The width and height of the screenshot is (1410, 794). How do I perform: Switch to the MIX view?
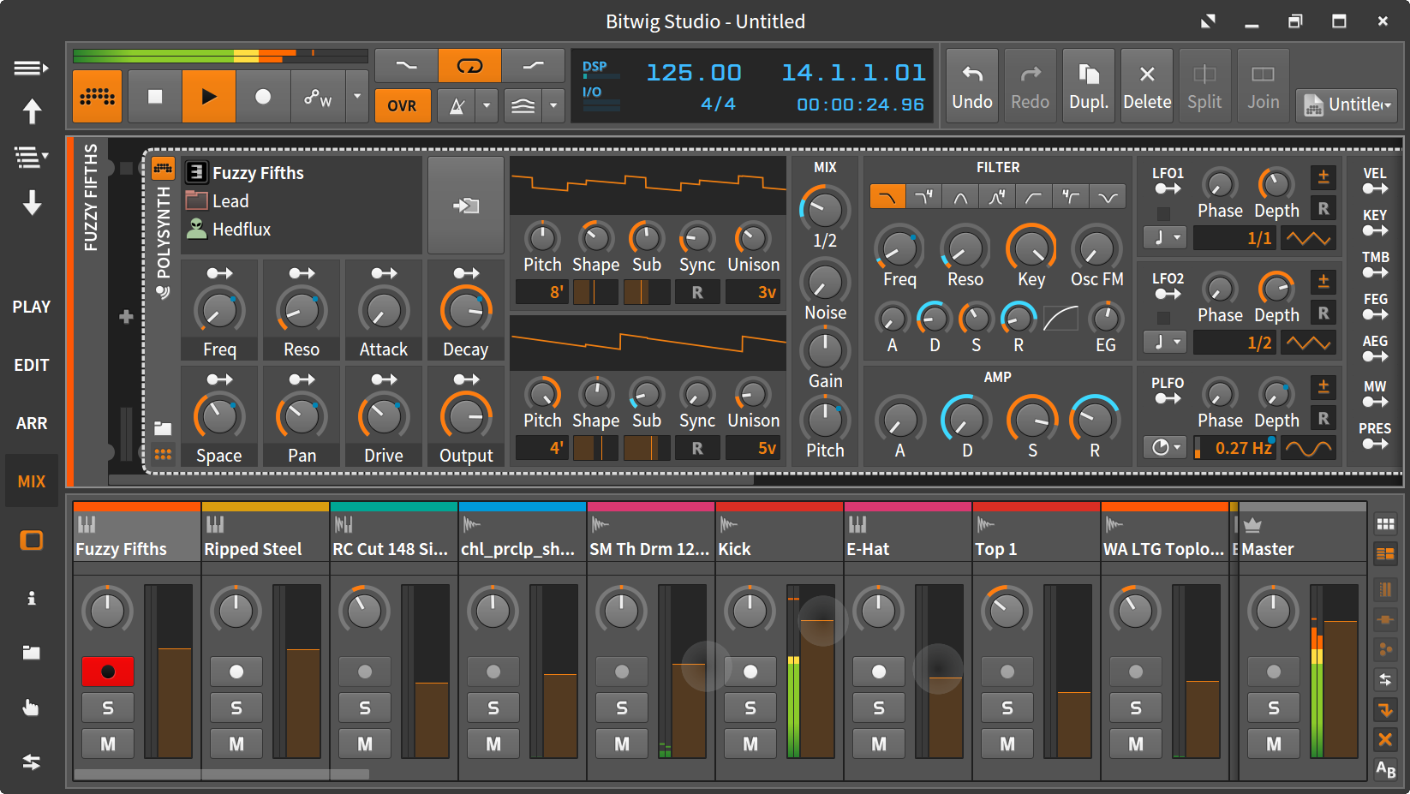point(32,481)
